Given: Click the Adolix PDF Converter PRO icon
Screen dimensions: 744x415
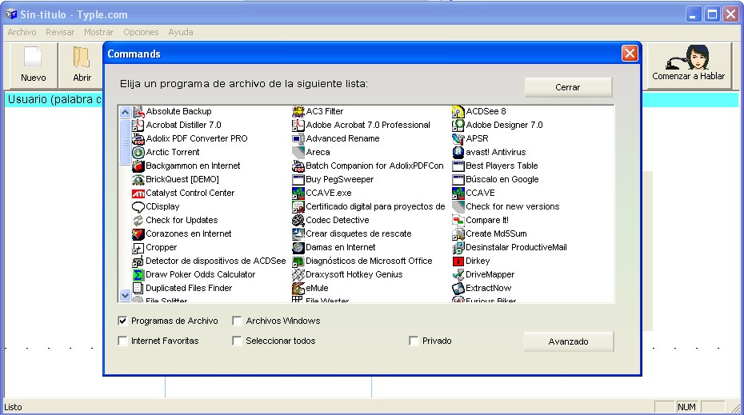Looking at the screenshot, I should (x=138, y=139).
